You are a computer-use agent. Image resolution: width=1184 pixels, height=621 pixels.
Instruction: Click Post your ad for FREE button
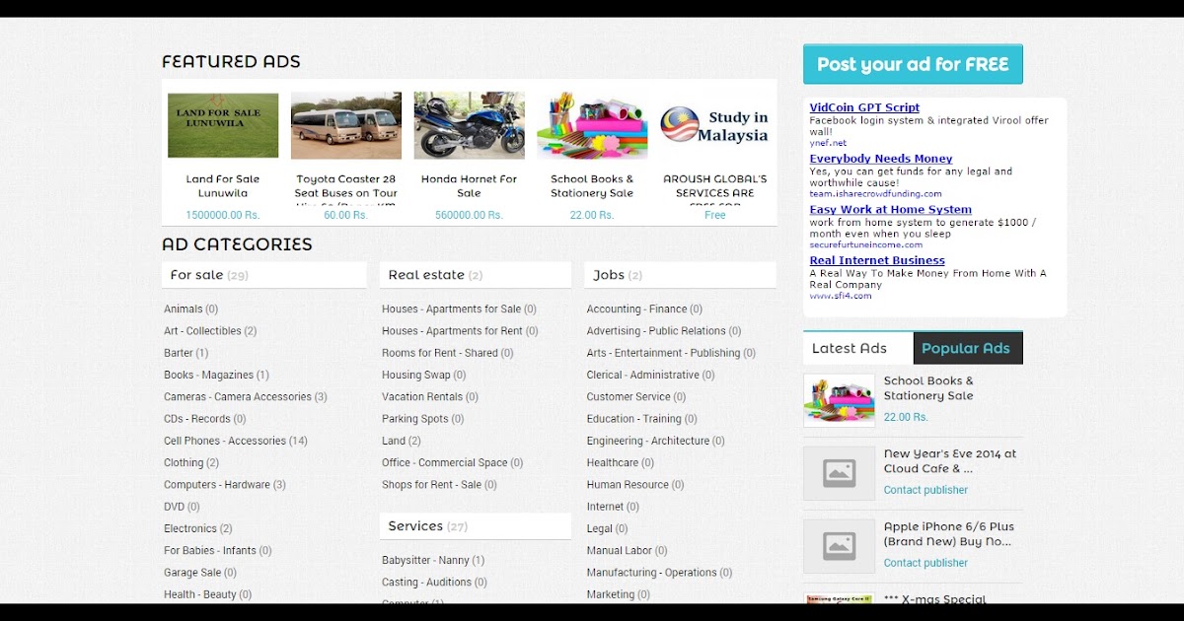[x=913, y=64]
